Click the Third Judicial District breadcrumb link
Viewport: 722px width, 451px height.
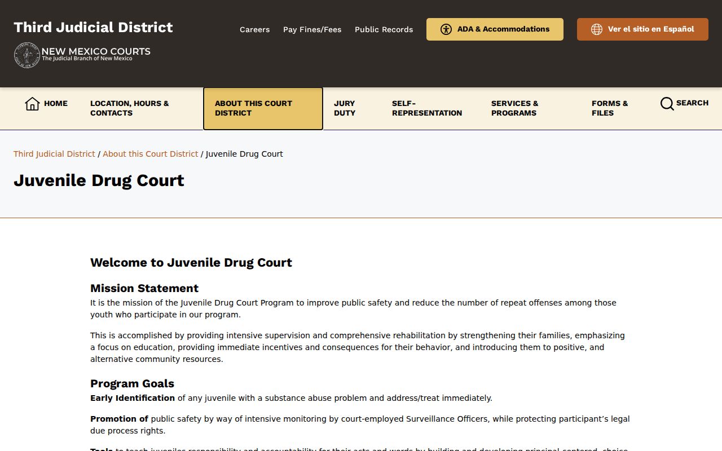54,154
